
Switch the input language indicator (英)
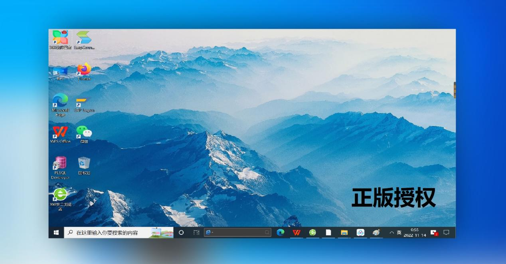pyautogui.click(x=399, y=232)
